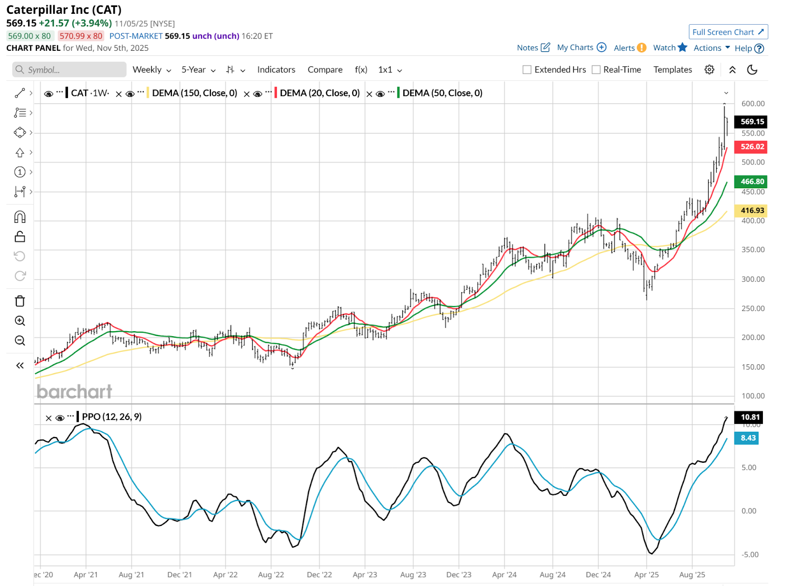Click the zoom in magnifier icon

pos(20,321)
